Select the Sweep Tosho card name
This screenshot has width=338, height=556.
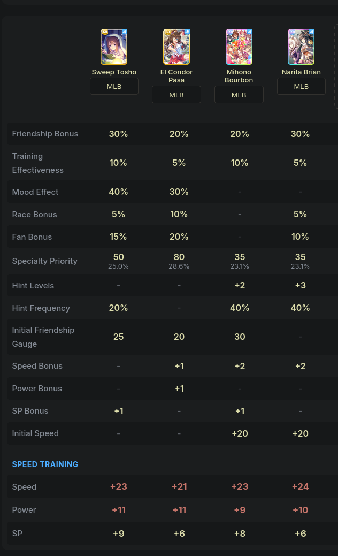coord(114,72)
